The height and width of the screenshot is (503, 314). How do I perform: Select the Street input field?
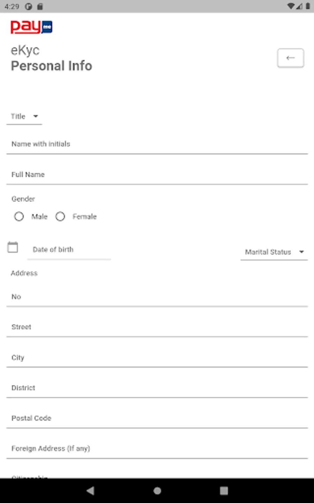(x=157, y=327)
